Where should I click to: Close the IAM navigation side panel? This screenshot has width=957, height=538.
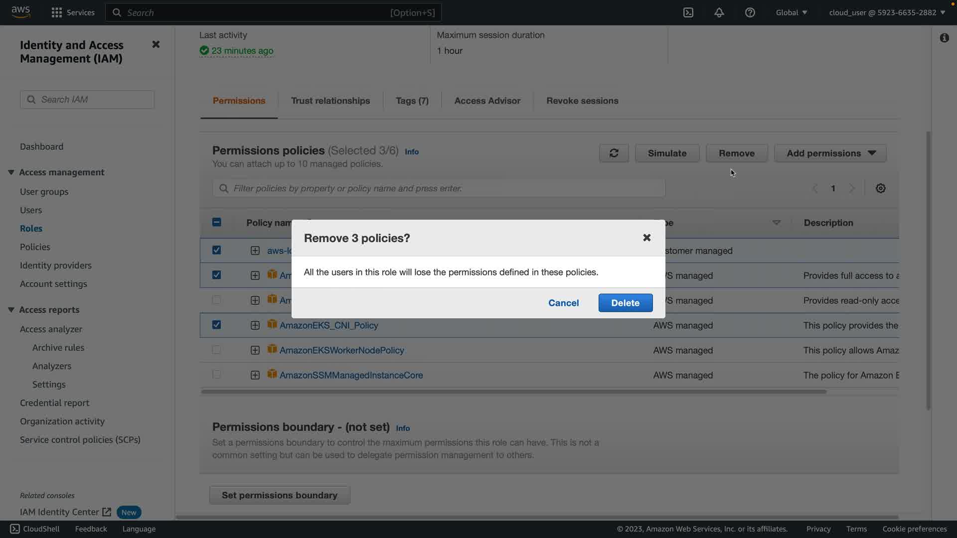(156, 44)
